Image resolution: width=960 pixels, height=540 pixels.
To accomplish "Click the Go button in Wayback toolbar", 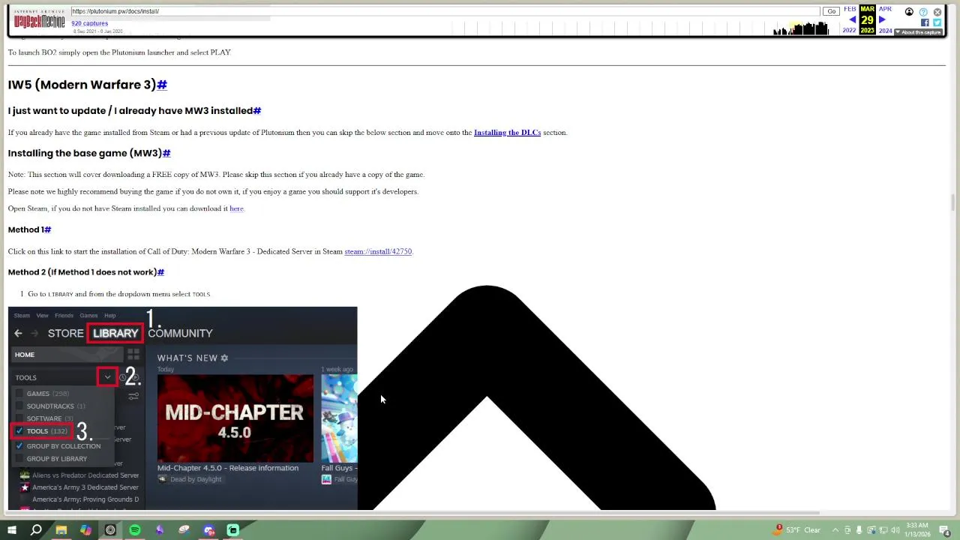I will (x=831, y=11).
